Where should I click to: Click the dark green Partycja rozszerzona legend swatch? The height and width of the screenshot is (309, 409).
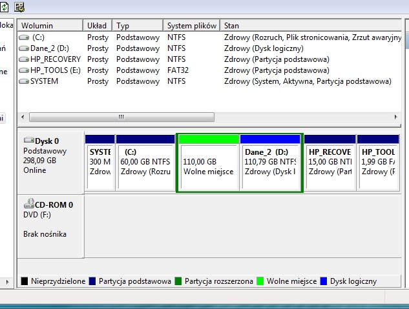[178, 281]
